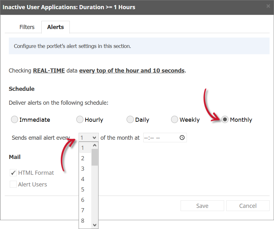Click the dropdown chevron next to the day selector
The height and width of the screenshot is (229, 274).
(95, 138)
